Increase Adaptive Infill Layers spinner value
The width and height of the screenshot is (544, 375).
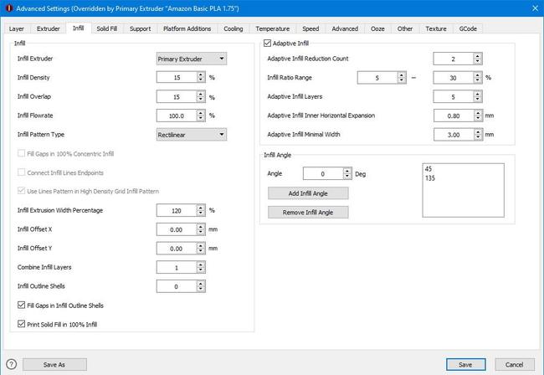pyautogui.click(x=477, y=94)
